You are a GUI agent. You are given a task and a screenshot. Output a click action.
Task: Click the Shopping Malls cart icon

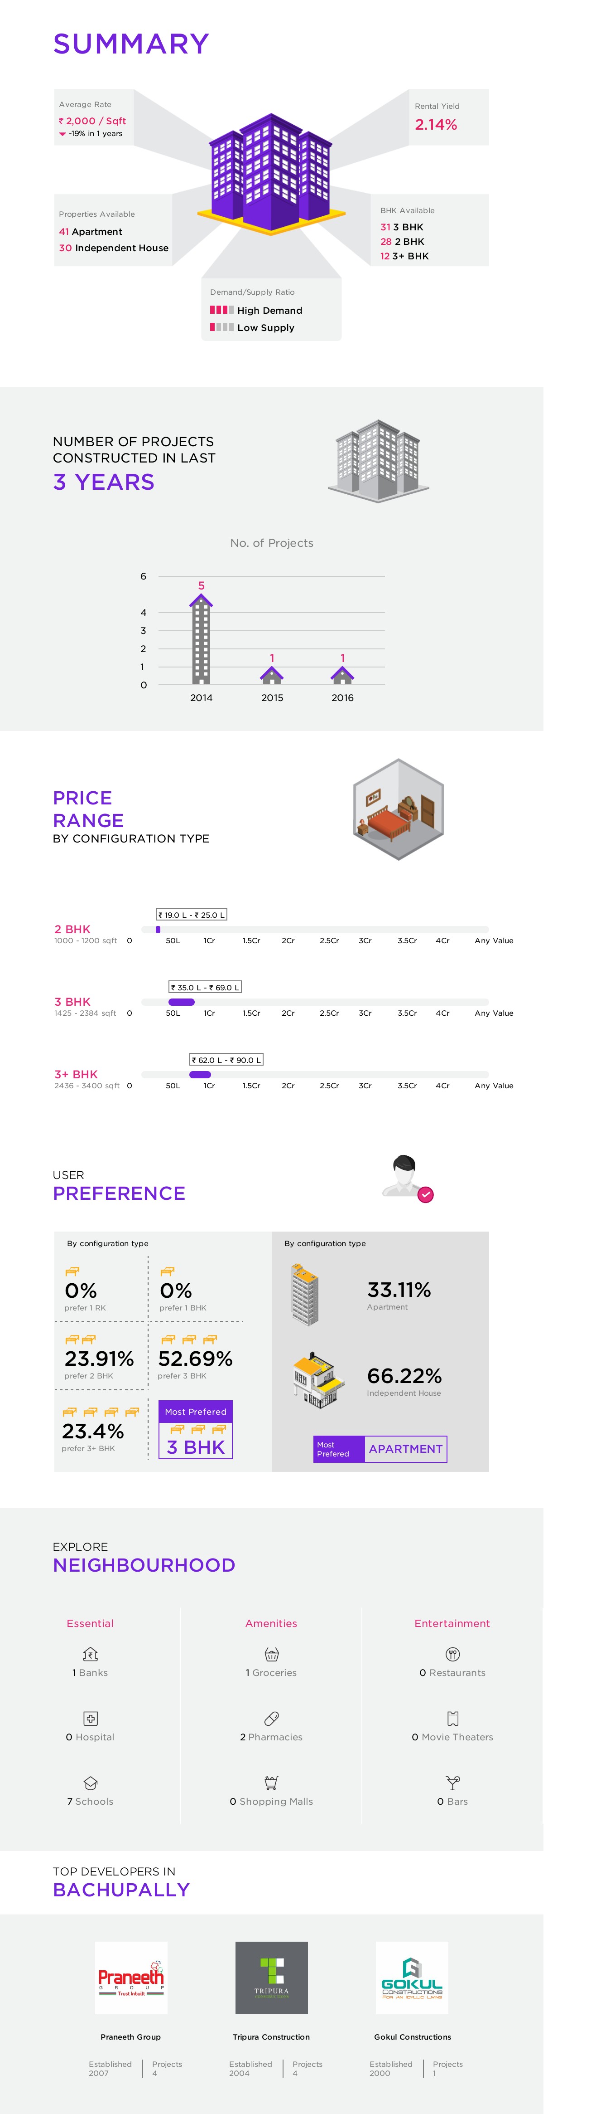click(x=271, y=1783)
